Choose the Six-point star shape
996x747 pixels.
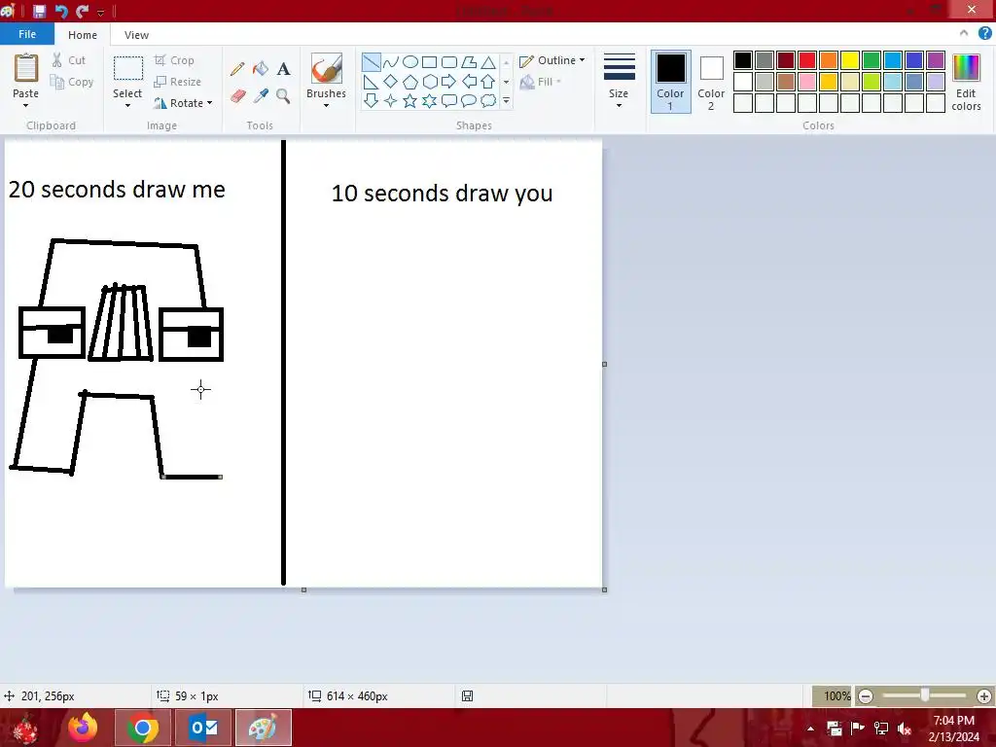tap(429, 100)
